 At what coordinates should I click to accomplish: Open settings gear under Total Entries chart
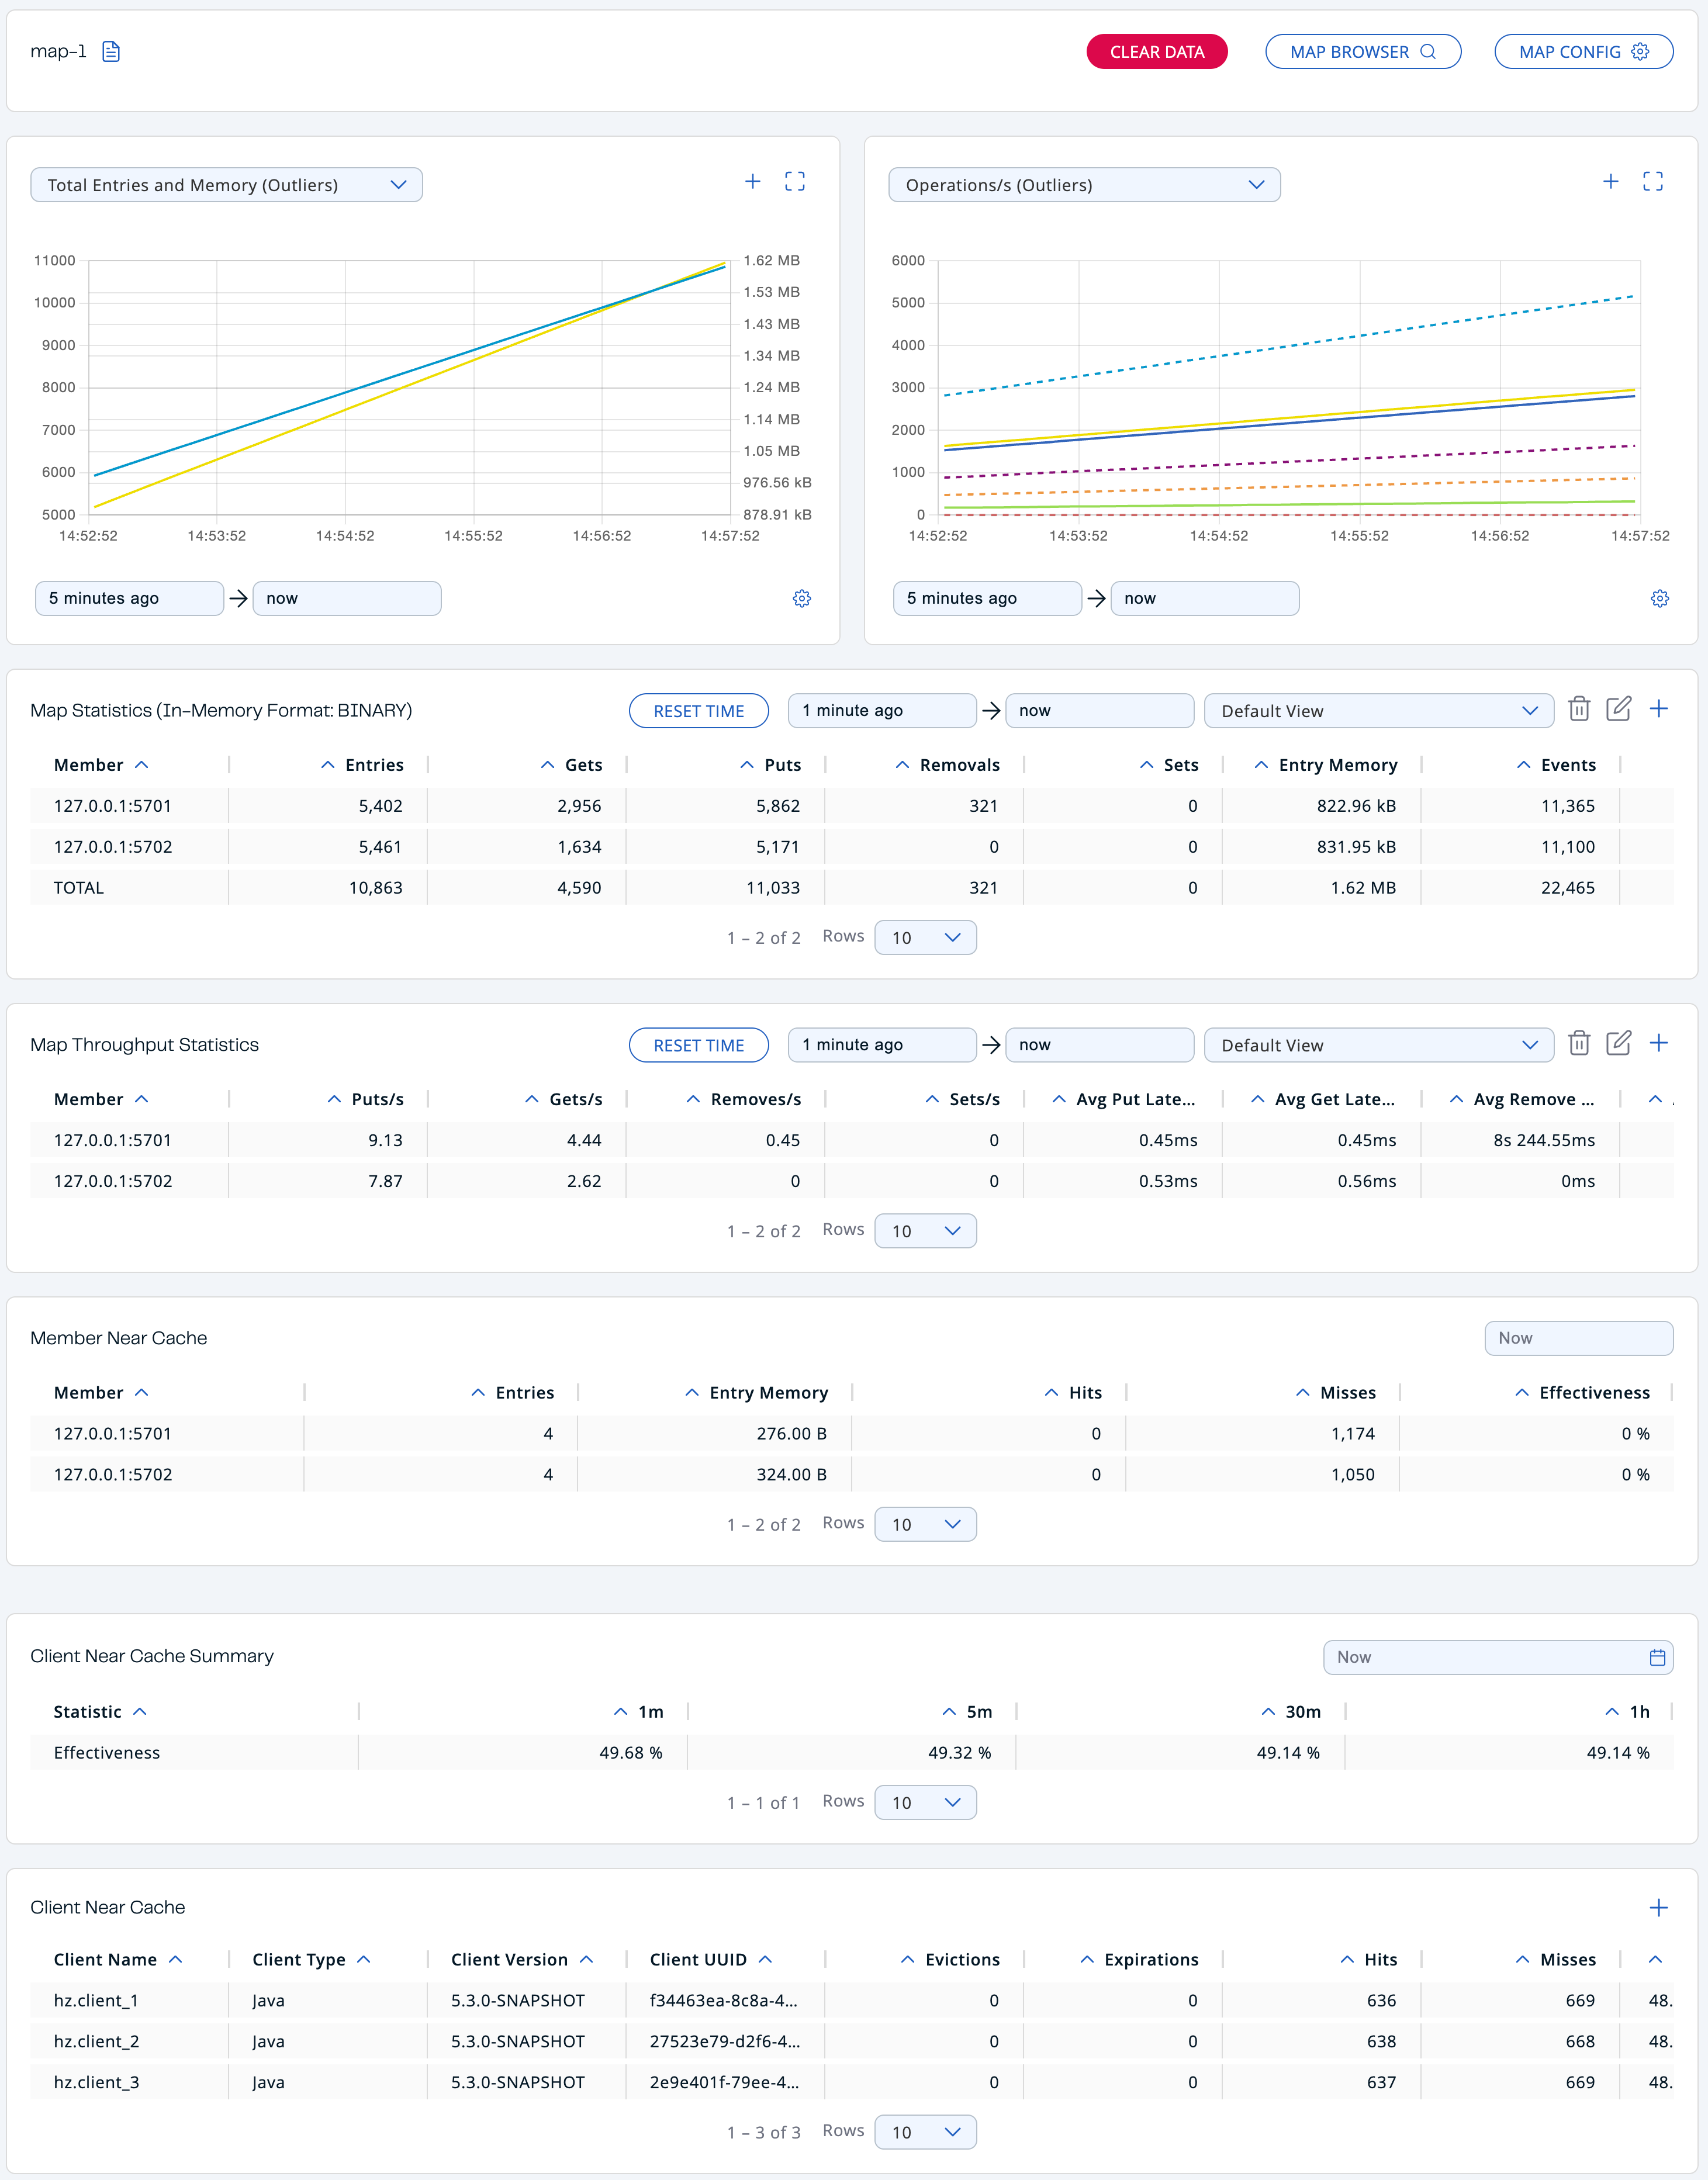pyautogui.click(x=801, y=599)
